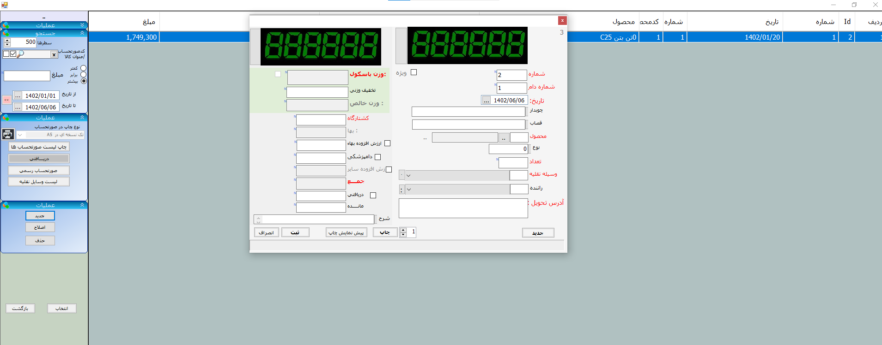Click the صورتحساب رسمی button
This screenshot has width=882, height=345.
(x=39, y=170)
